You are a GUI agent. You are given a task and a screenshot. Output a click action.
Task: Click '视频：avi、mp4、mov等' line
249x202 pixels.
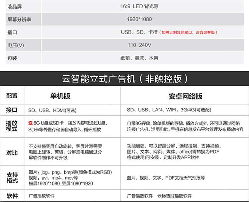click(53, 178)
